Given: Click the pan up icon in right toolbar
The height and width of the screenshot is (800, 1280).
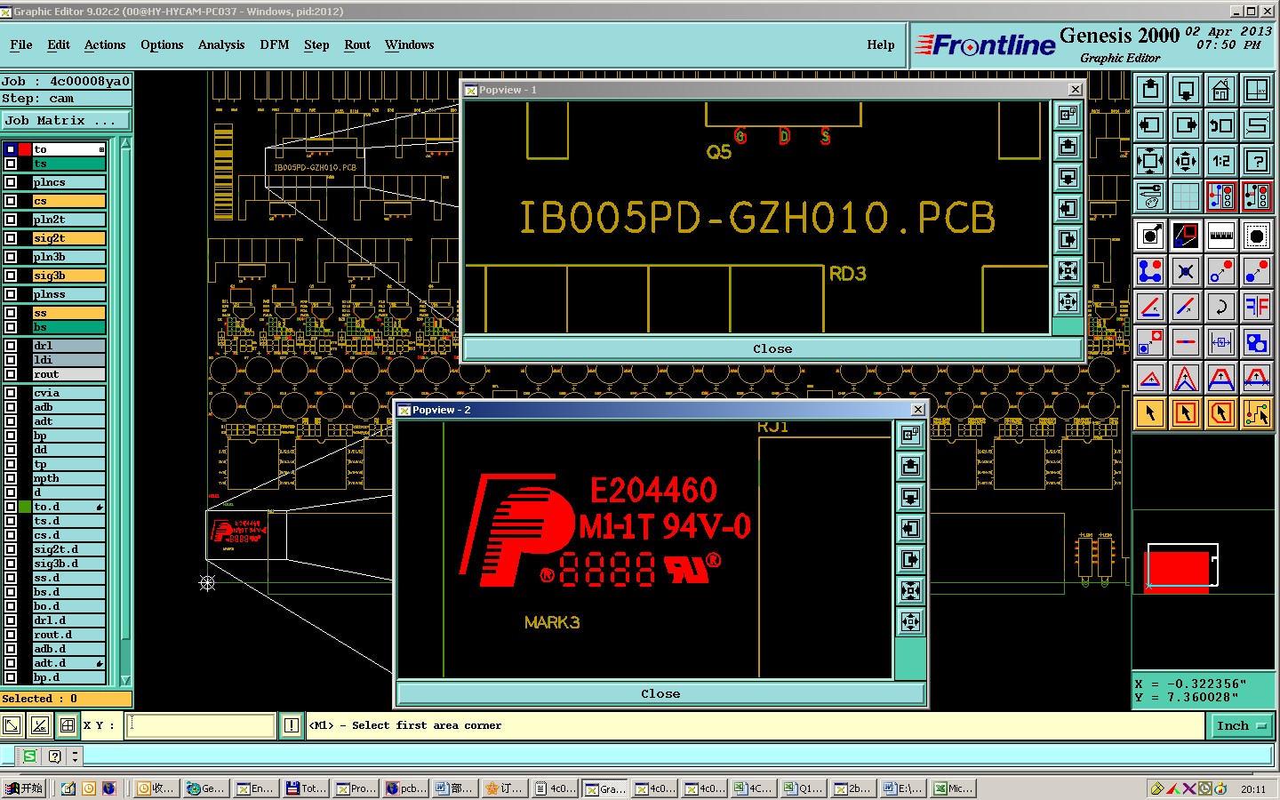Looking at the screenshot, I should coord(1150,90).
